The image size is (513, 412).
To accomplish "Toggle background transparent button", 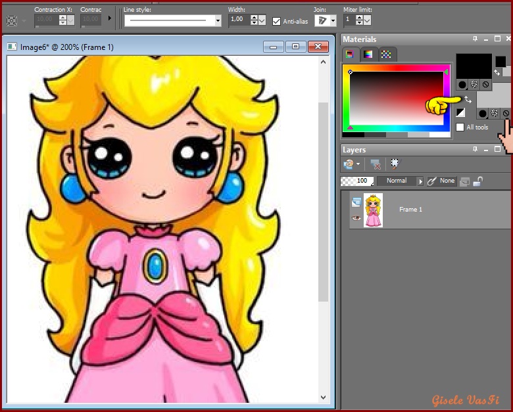I will point(506,114).
